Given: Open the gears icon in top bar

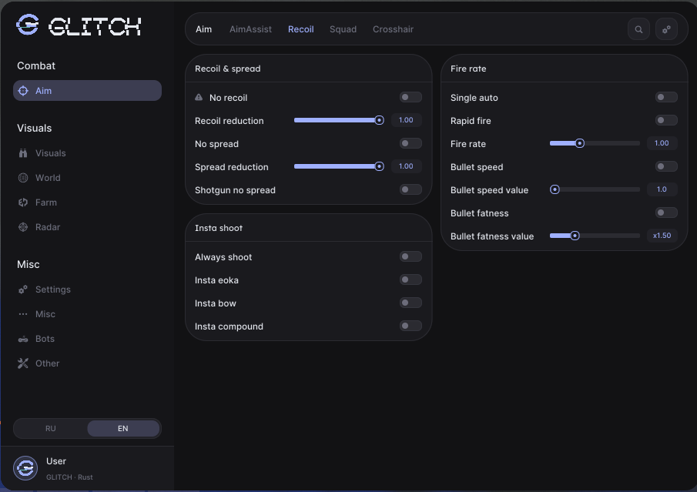Looking at the screenshot, I should point(666,29).
